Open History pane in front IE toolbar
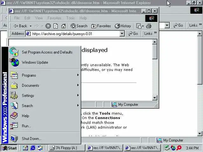The image size is (203, 152). pyautogui.click(x=123, y=26)
